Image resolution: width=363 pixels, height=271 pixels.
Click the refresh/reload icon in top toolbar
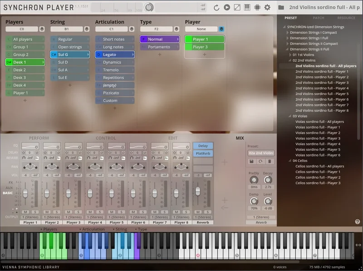216,8
